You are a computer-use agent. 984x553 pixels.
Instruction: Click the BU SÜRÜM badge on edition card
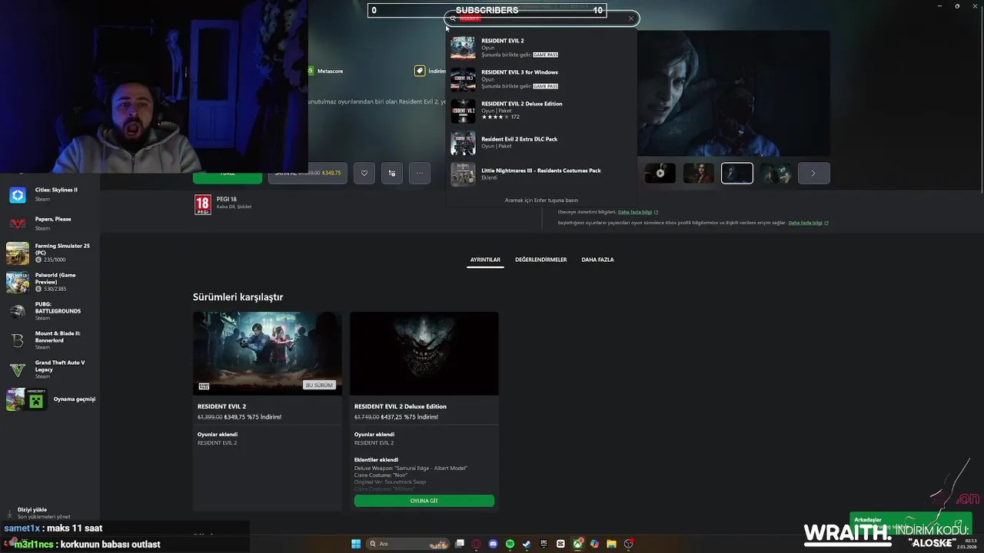(319, 385)
